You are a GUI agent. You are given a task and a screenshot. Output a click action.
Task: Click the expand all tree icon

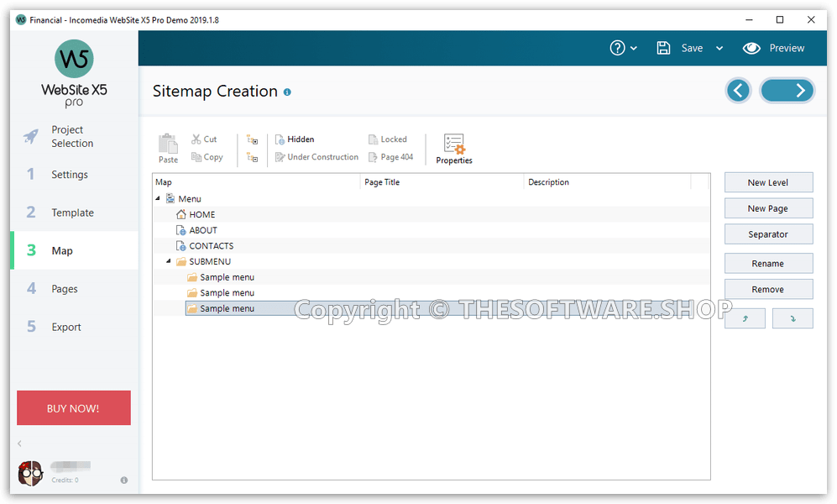pos(252,140)
